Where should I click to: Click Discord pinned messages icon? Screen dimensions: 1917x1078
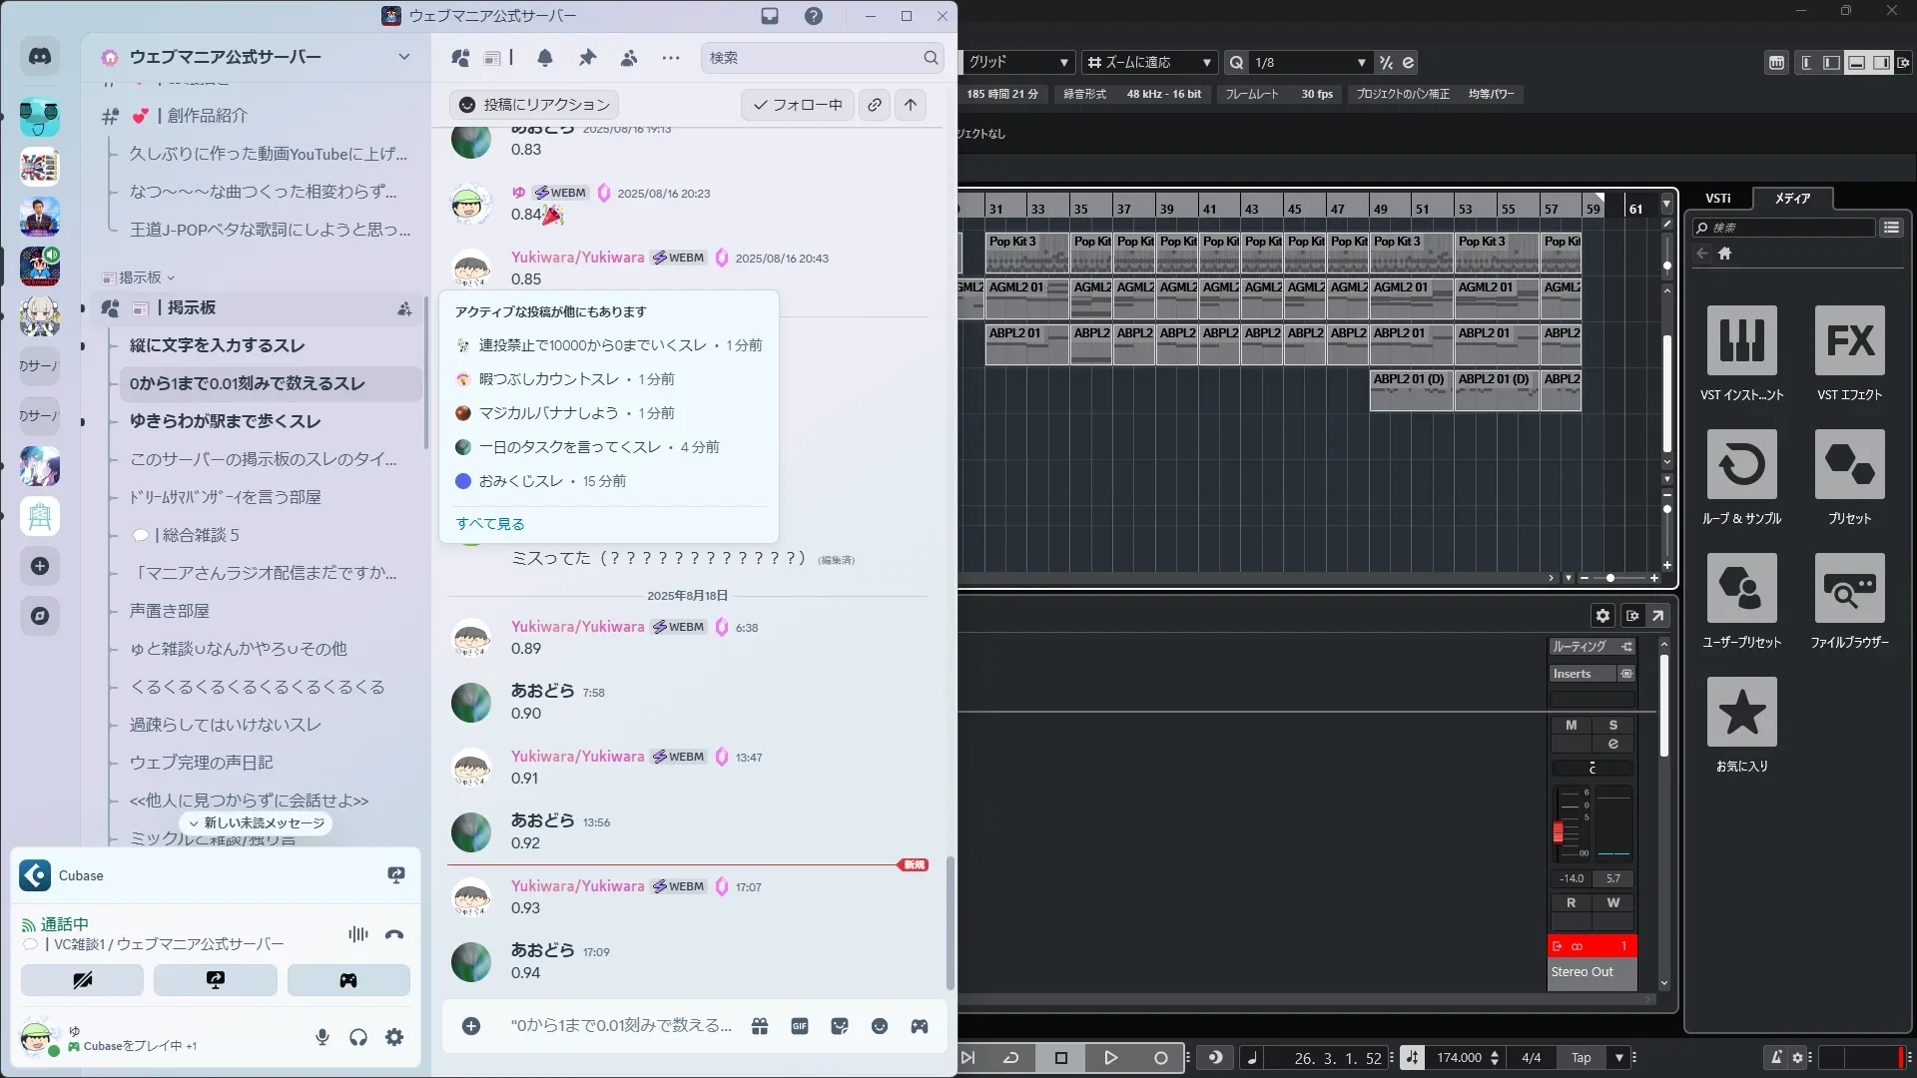click(x=587, y=58)
